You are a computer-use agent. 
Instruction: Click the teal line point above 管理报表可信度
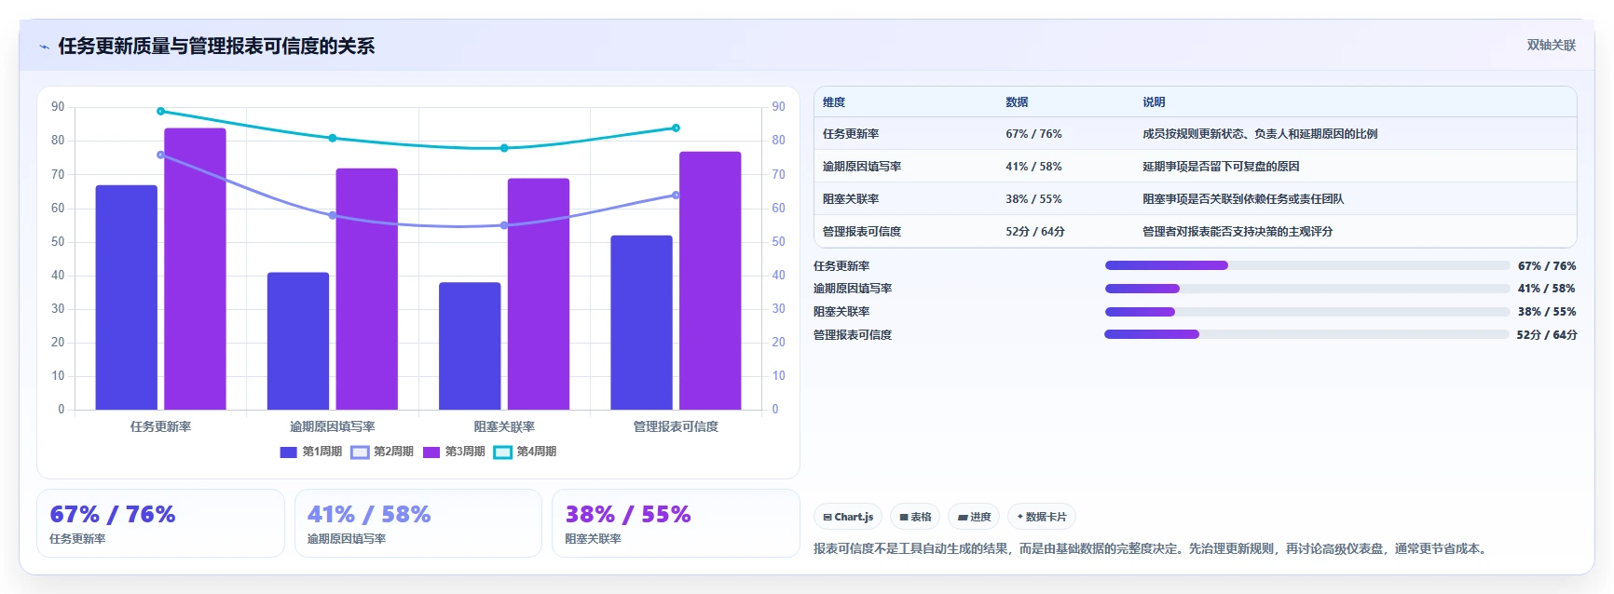(x=676, y=128)
